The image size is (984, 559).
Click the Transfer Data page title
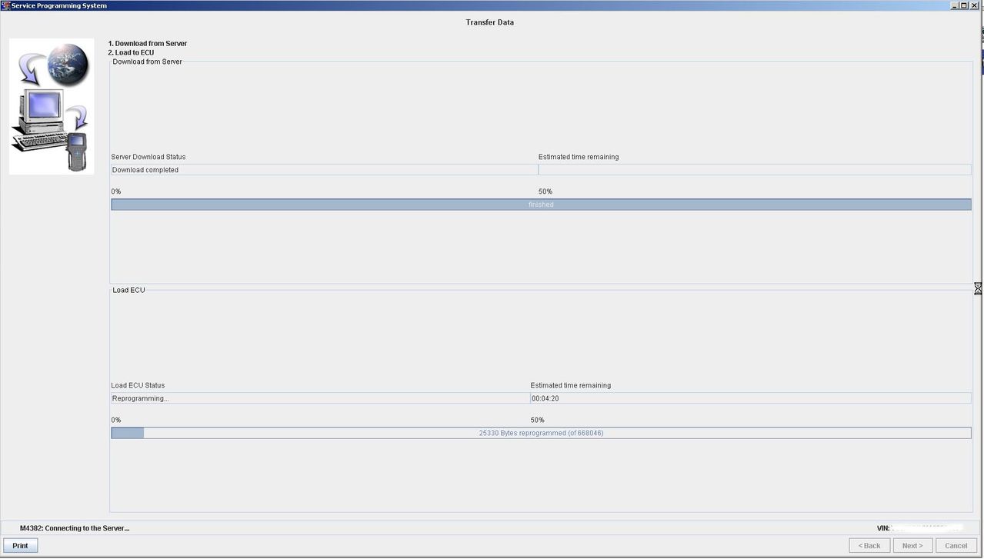489,22
